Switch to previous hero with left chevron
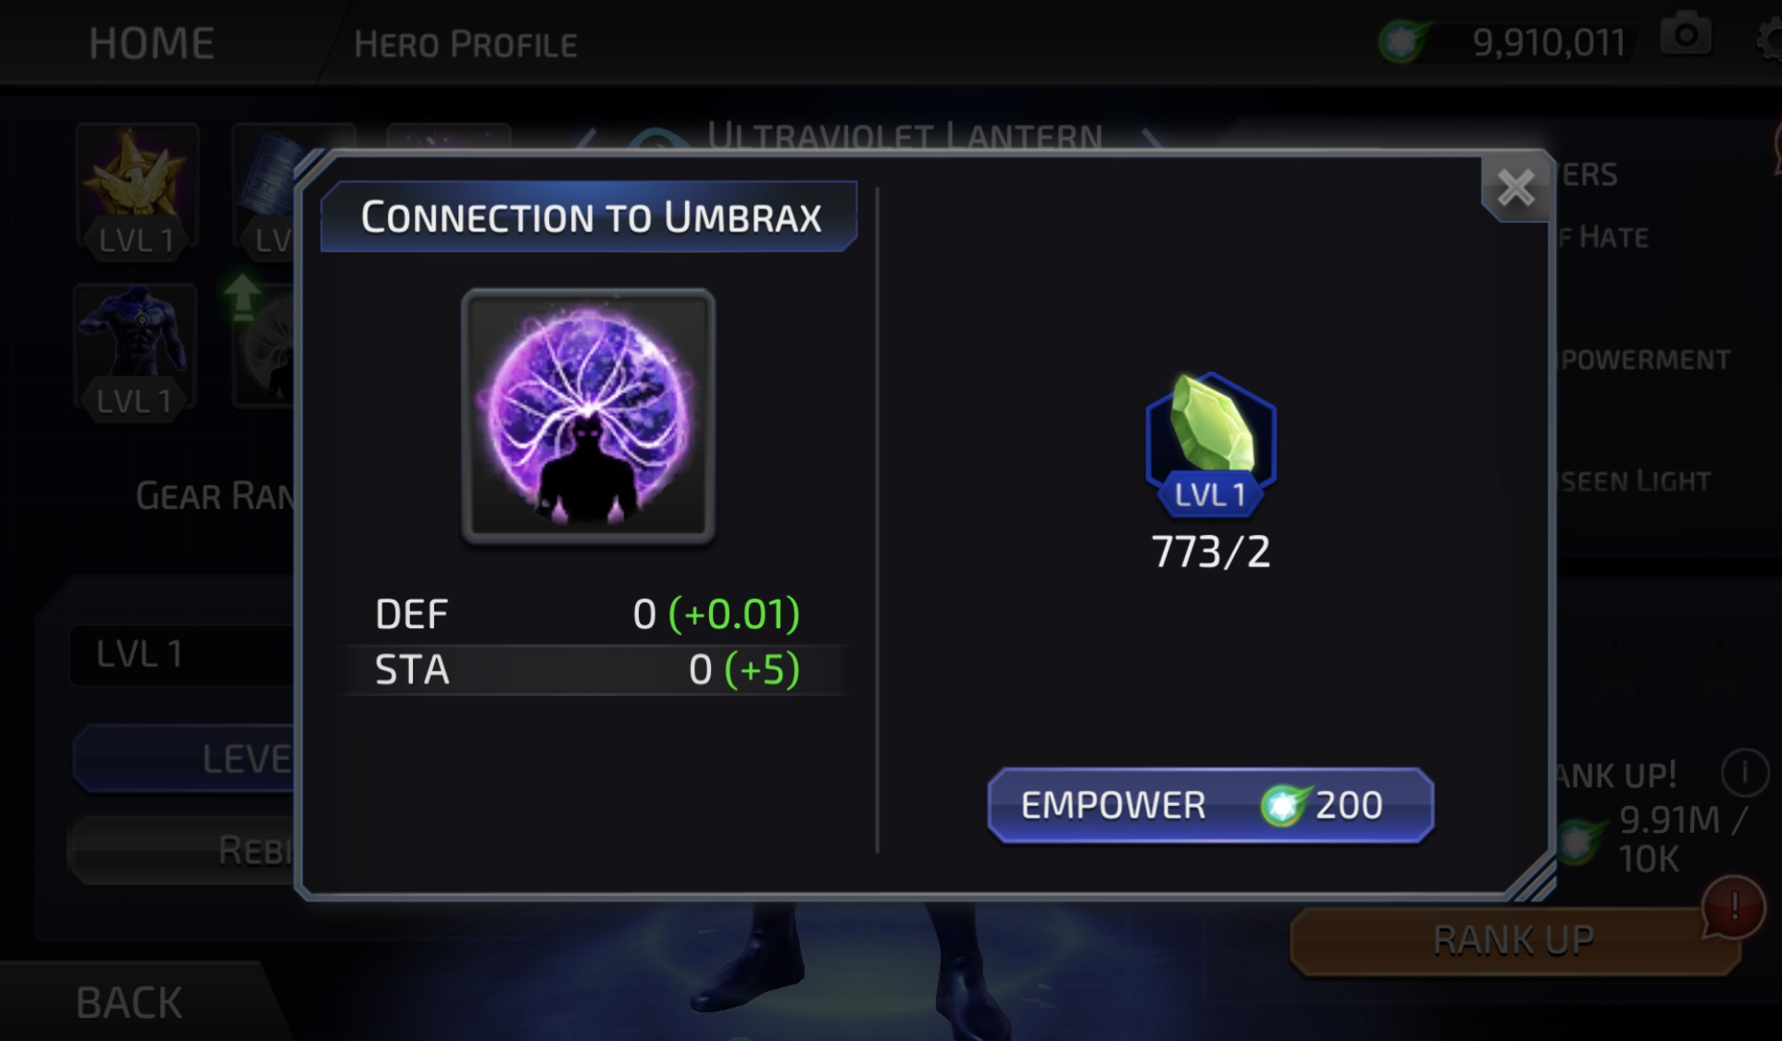The image size is (1782, 1041). point(585,139)
